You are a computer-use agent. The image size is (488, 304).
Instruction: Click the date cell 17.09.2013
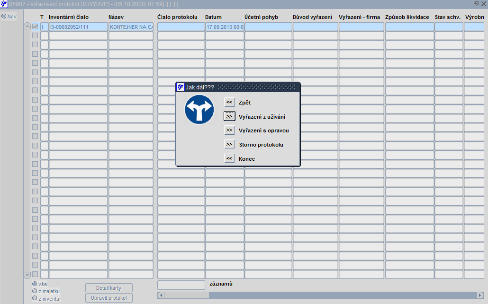click(x=225, y=27)
